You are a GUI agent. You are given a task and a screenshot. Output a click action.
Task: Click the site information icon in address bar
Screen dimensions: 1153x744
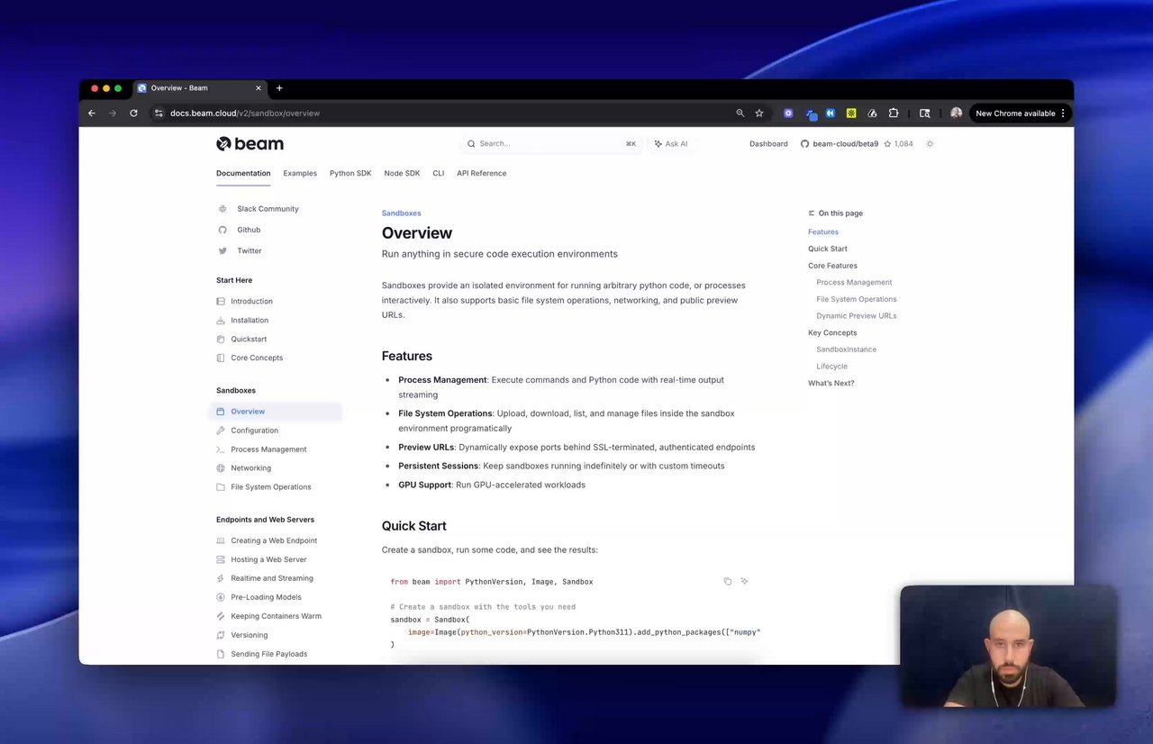tap(159, 113)
